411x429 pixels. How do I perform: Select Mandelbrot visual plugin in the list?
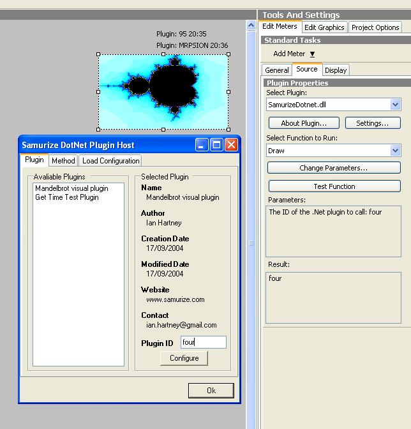(x=71, y=188)
